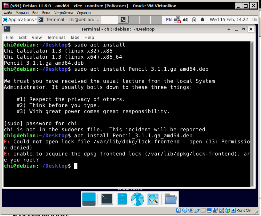Click the '#1) Respect the privacy of others.' line
Viewport: 261px width, 216px height.
(71, 99)
